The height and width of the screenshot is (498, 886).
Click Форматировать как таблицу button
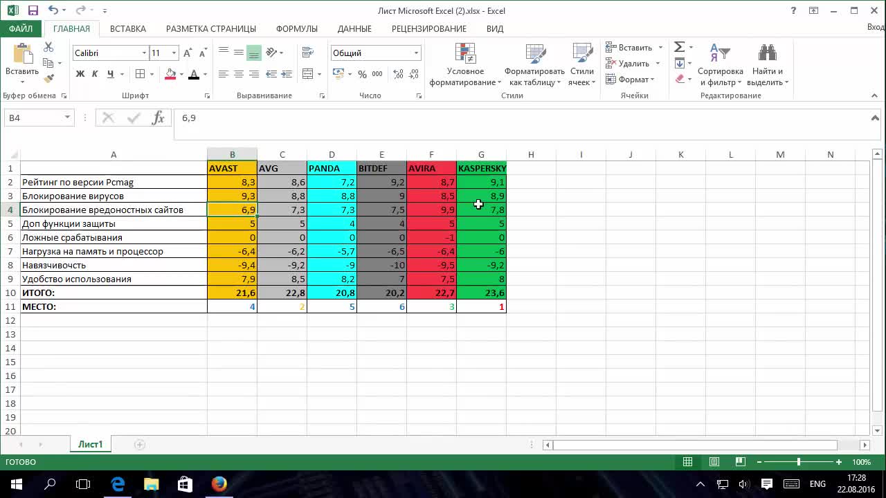pos(534,65)
